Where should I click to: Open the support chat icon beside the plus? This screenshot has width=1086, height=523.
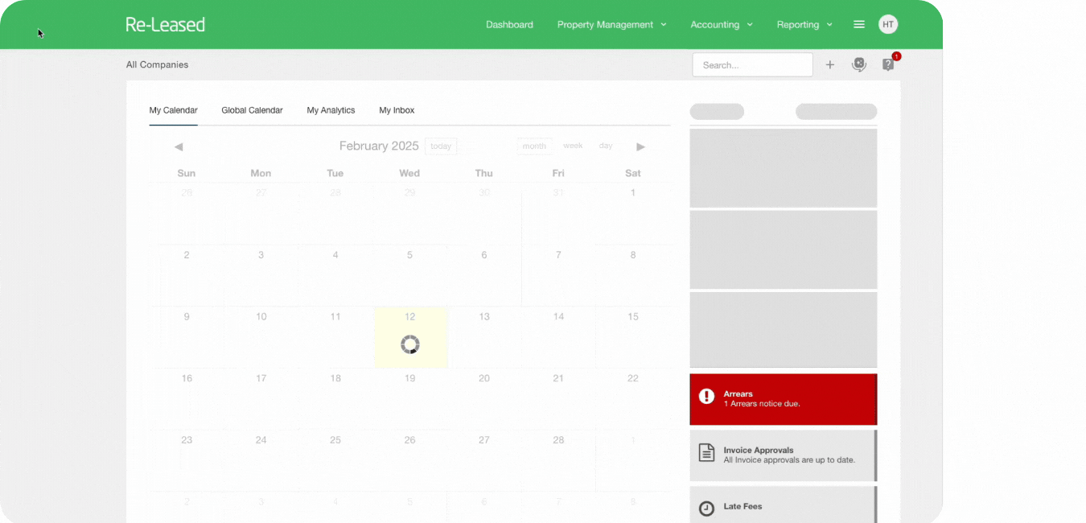tap(859, 65)
